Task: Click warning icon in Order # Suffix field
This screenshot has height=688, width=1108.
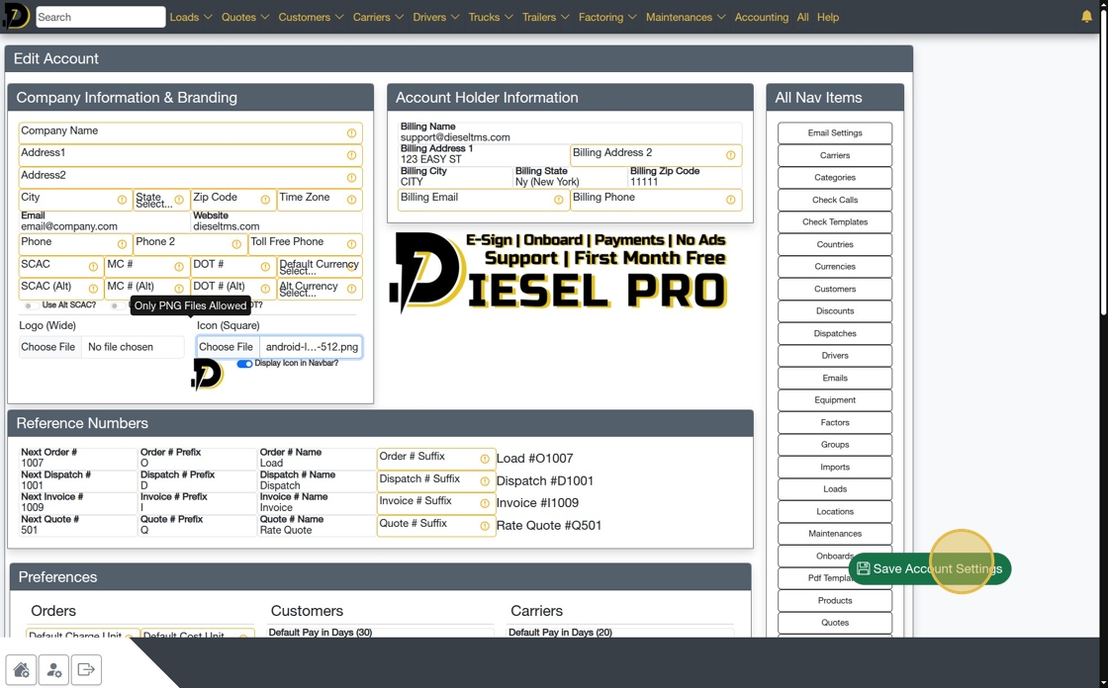Action: [485, 459]
